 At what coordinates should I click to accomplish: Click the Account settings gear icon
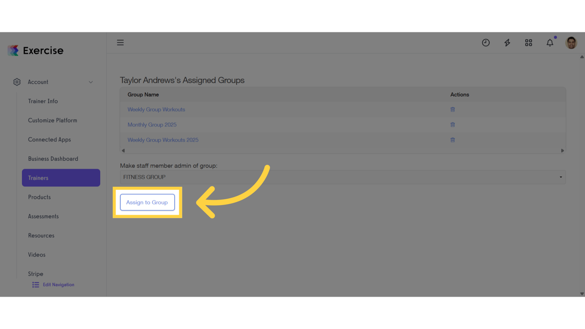(17, 82)
